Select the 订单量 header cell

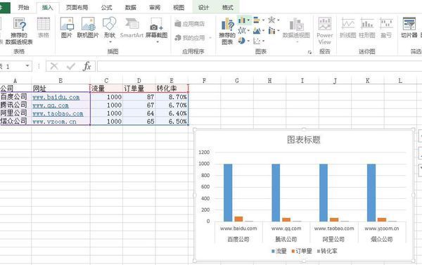[x=139, y=89]
